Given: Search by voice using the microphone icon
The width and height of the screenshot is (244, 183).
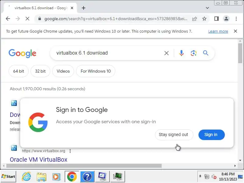Looking at the screenshot, I should pos(181,53).
